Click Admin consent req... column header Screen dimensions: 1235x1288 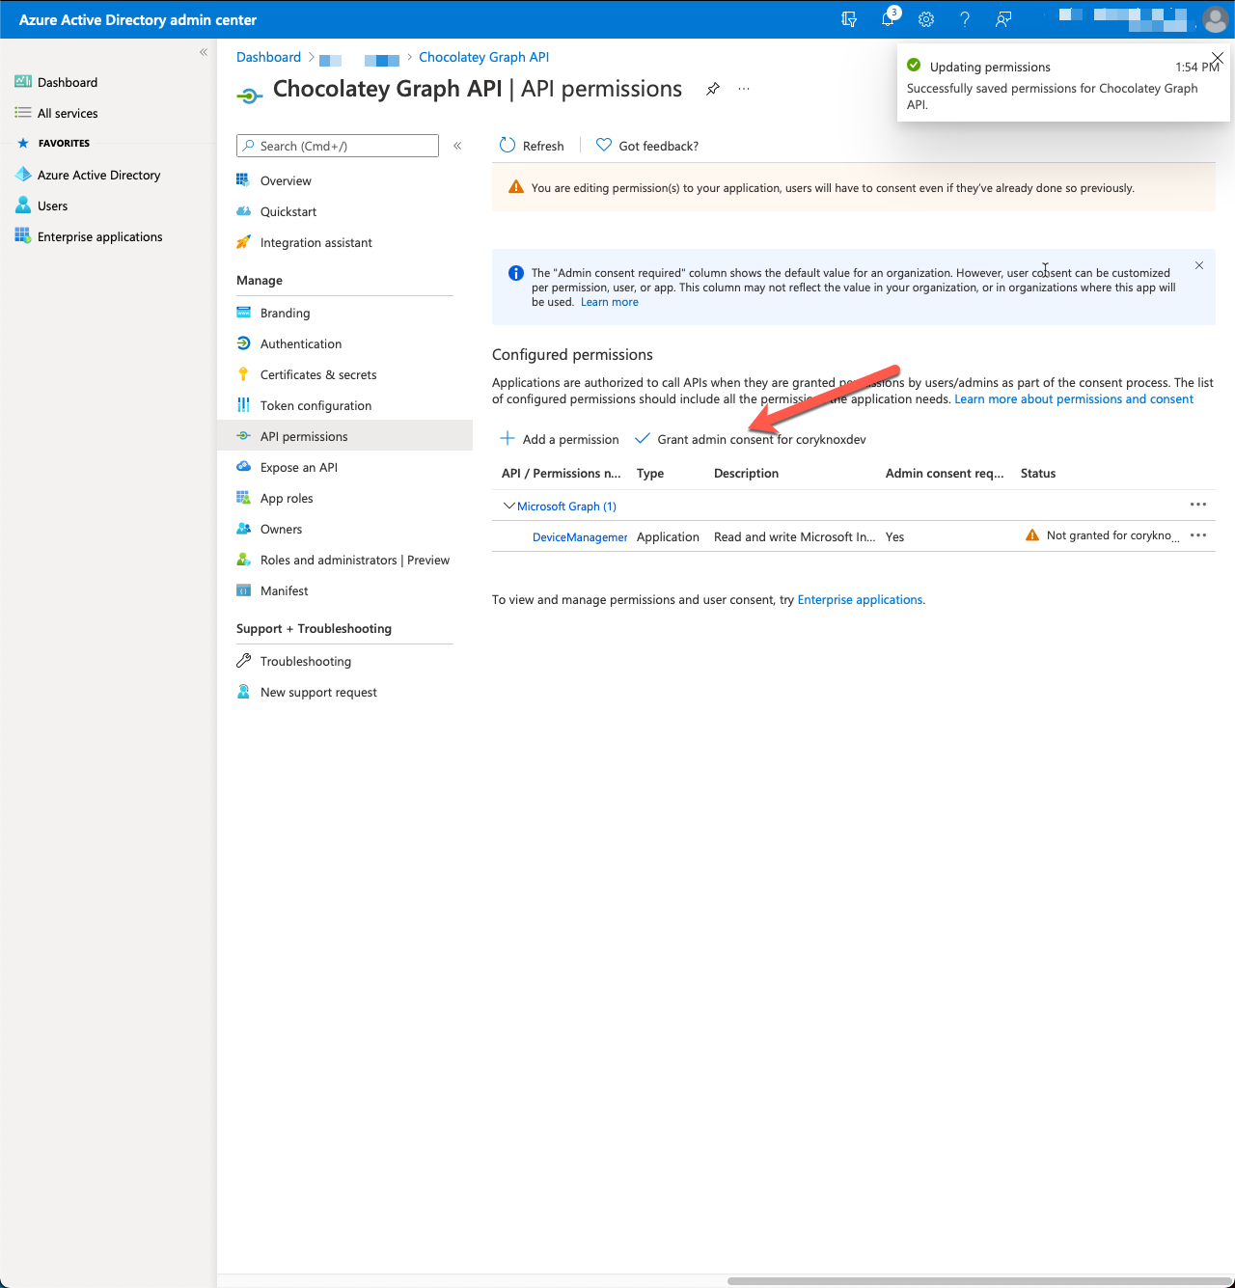point(945,473)
